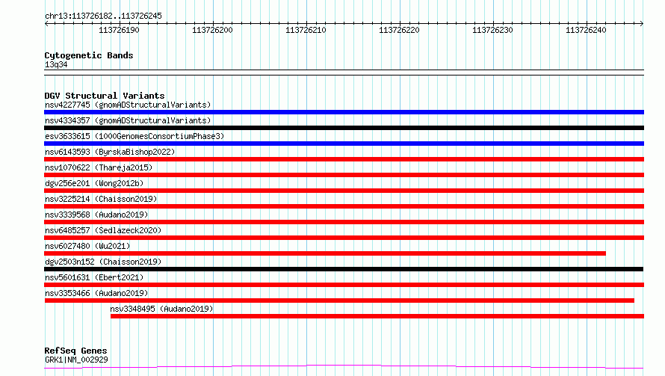Select the 13q34 band label
Screen dimensions: 665x376
[x=56, y=64]
